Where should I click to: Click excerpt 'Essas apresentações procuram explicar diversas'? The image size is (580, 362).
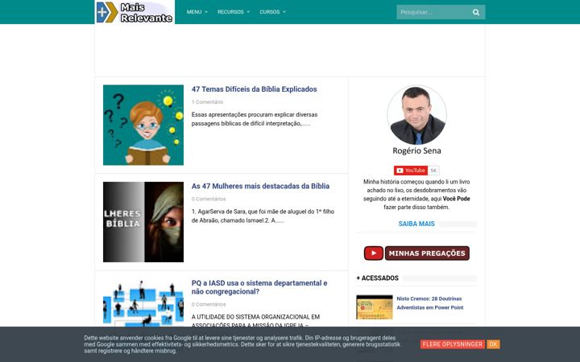pyautogui.click(x=255, y=114)
